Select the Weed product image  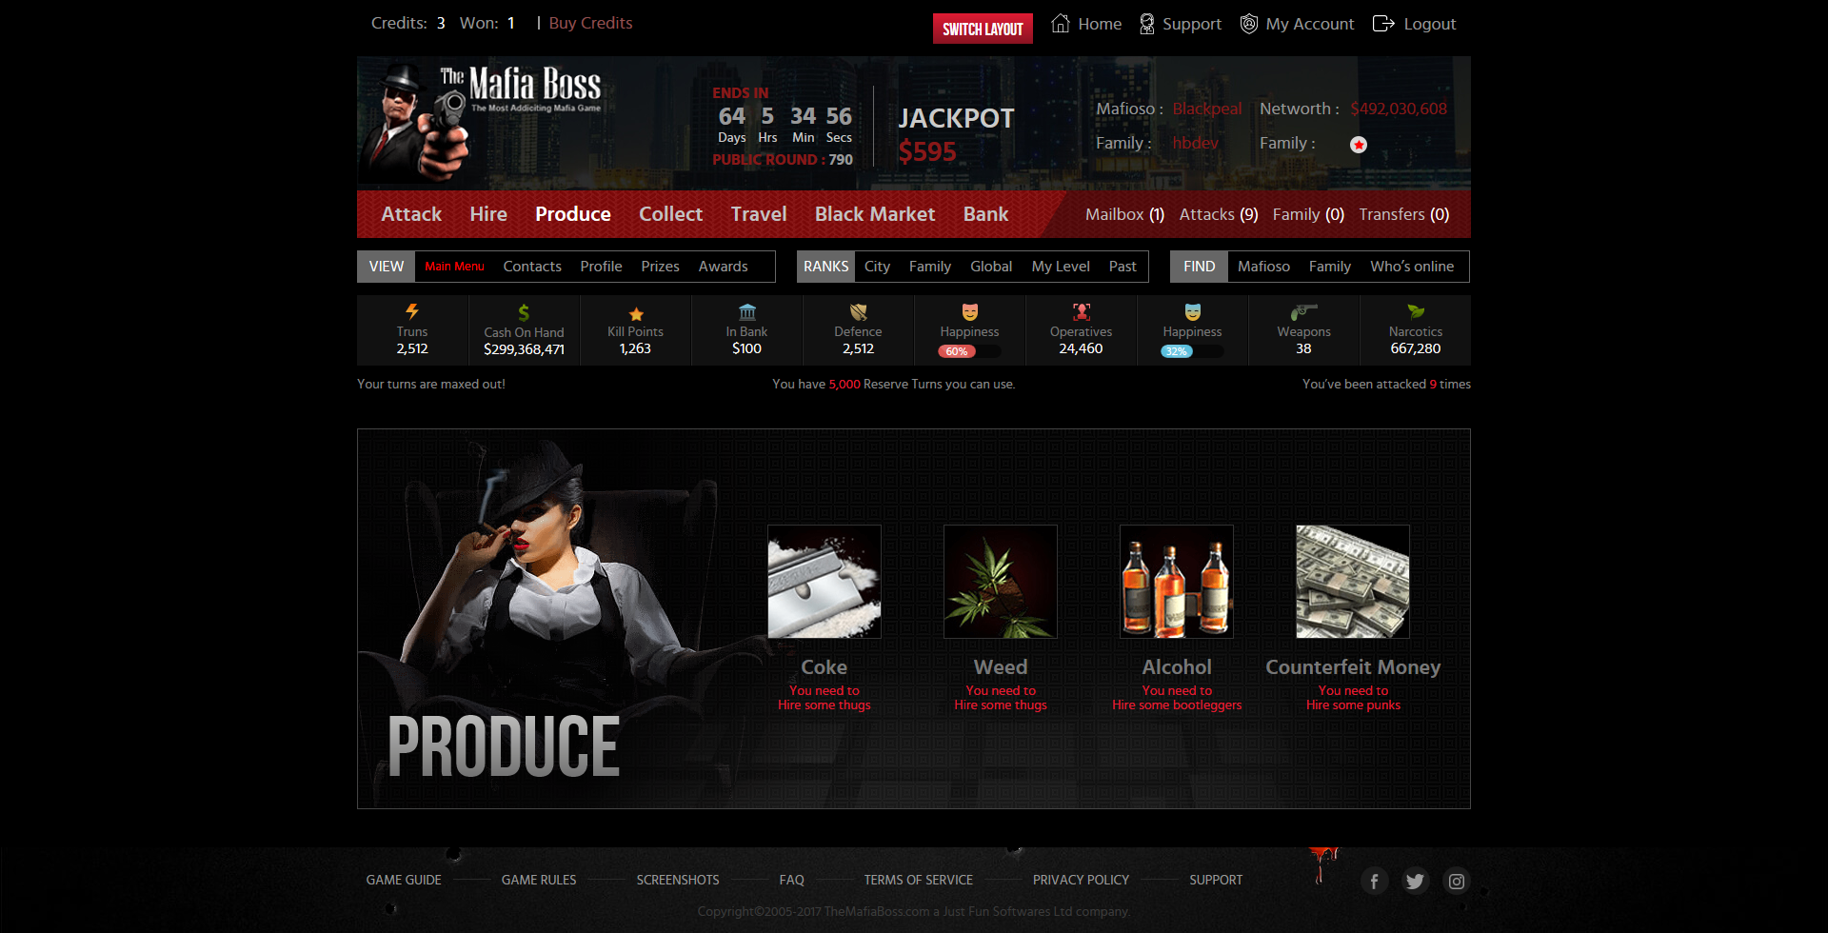[1001, 582]
